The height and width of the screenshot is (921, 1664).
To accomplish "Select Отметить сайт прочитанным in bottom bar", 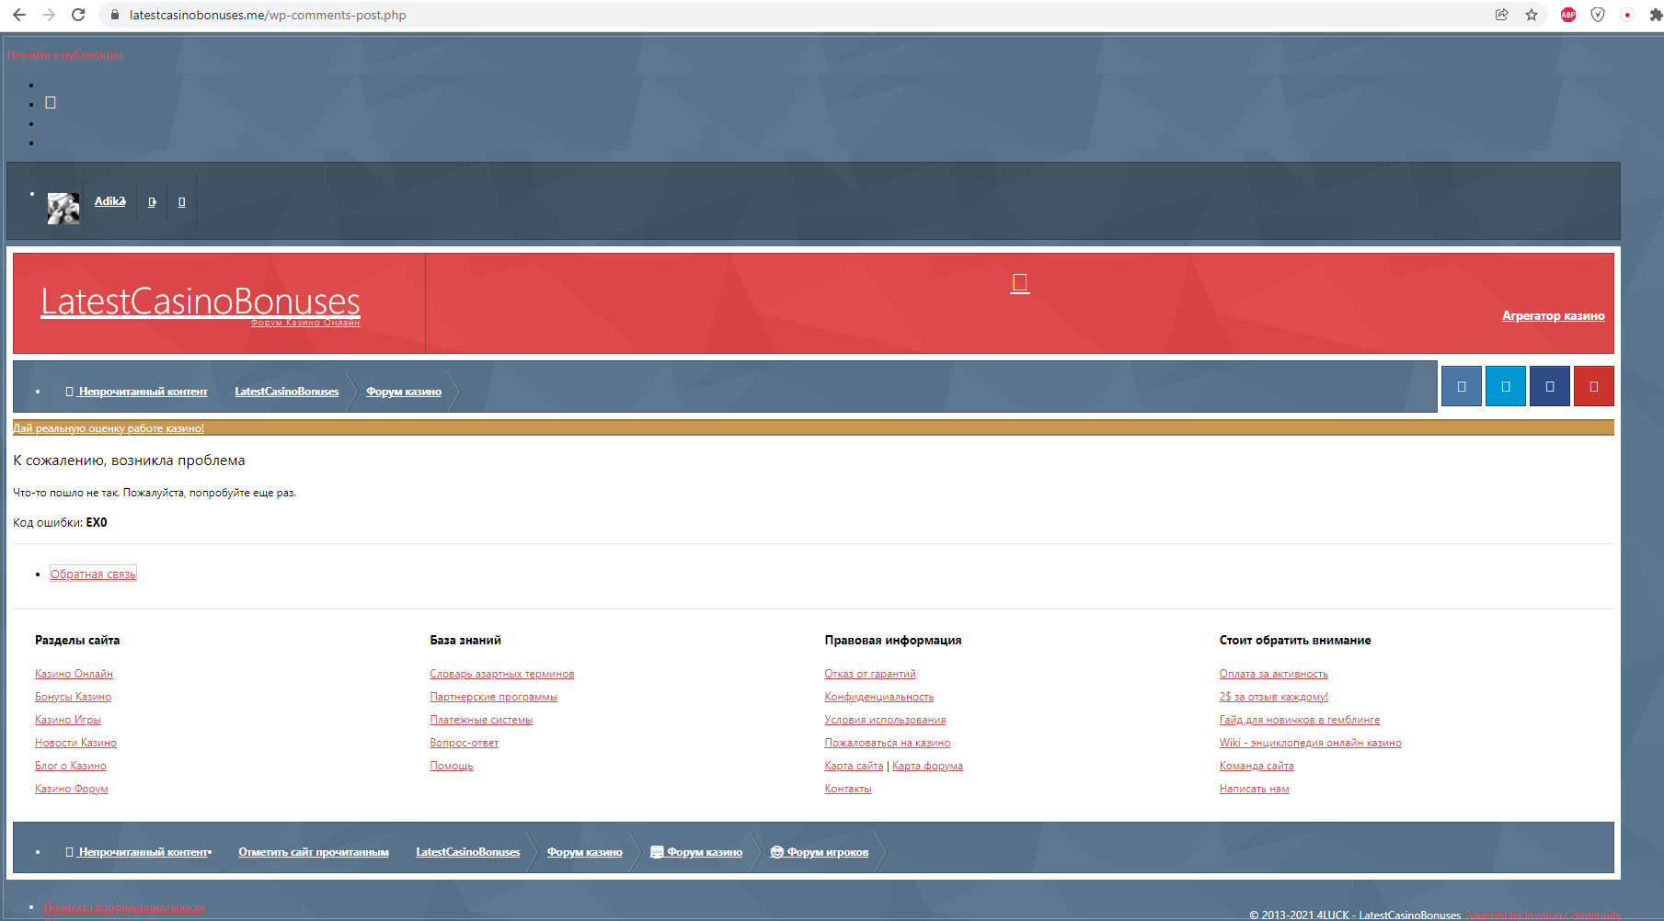I will pyautogui.click(x=313, y=852).
